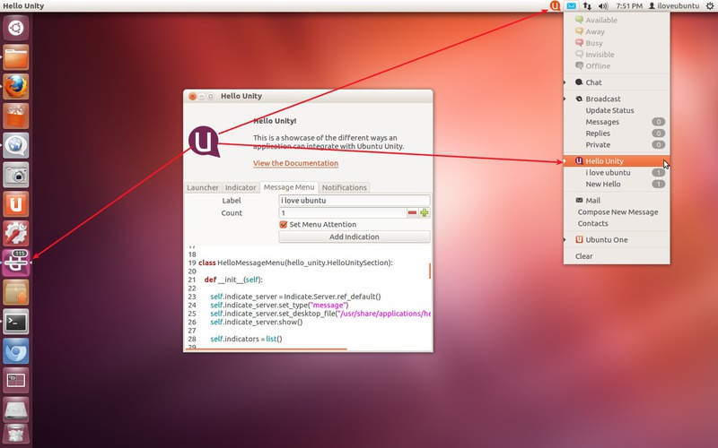Open the disk drive launcher icon
This screenshot has width=718, height=448.
tap(16, 409)
